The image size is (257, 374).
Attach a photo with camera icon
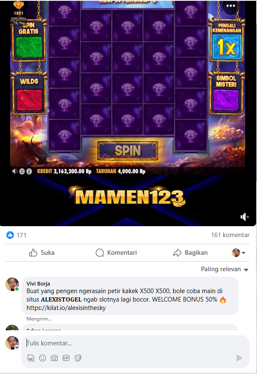click(x=54, y=358)
